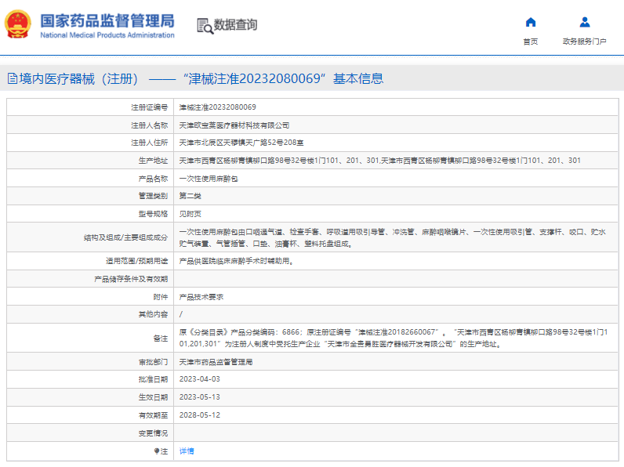Click the document icon before 境内医疗器械

13,79
